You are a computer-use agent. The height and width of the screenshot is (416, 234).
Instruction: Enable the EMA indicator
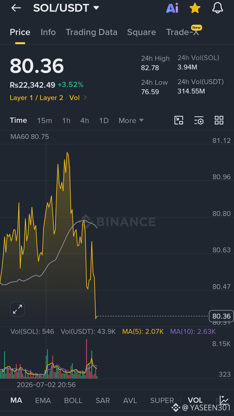(x=43, y=400)
